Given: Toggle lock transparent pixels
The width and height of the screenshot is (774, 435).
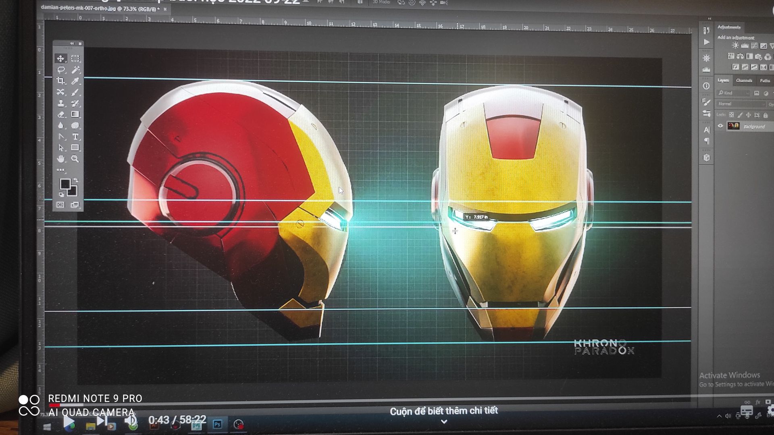Looking at the screenshot, I should (x=731, y=115).
